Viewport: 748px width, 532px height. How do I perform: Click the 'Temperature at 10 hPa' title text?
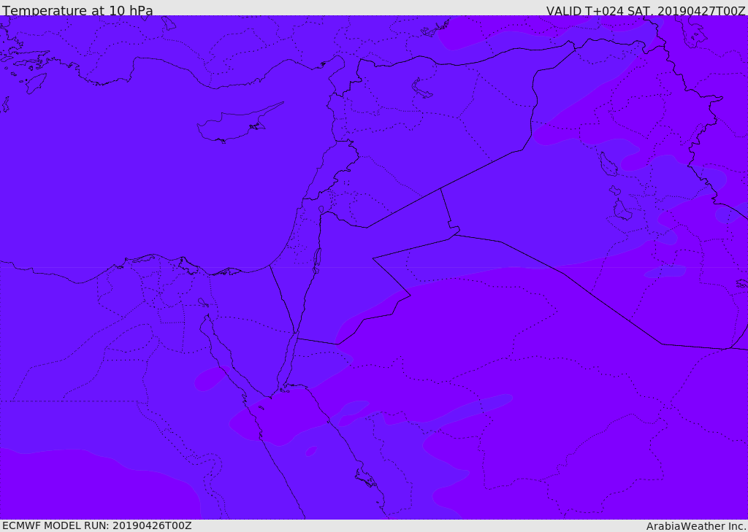pos(77,10)
